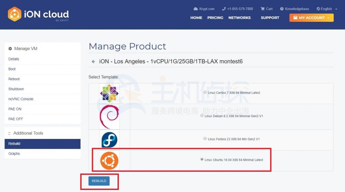Click the back arrow beside product name
Image resolution: width=345 pixels, height=192 pixels.
93,61
